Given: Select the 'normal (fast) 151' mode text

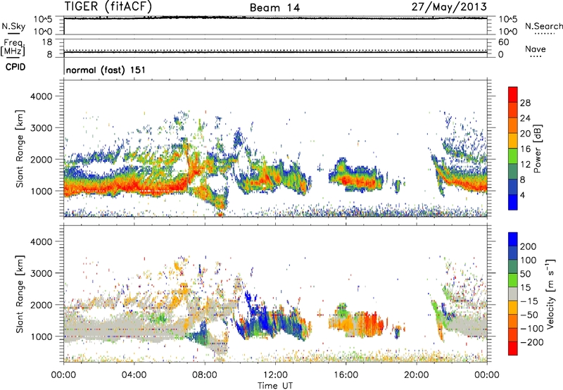Looking at the screenshot, I should click(106, 70).
